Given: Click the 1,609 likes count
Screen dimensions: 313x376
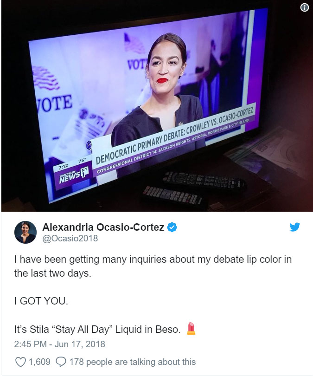Looking at the screenshot, I should coord(39,362).
